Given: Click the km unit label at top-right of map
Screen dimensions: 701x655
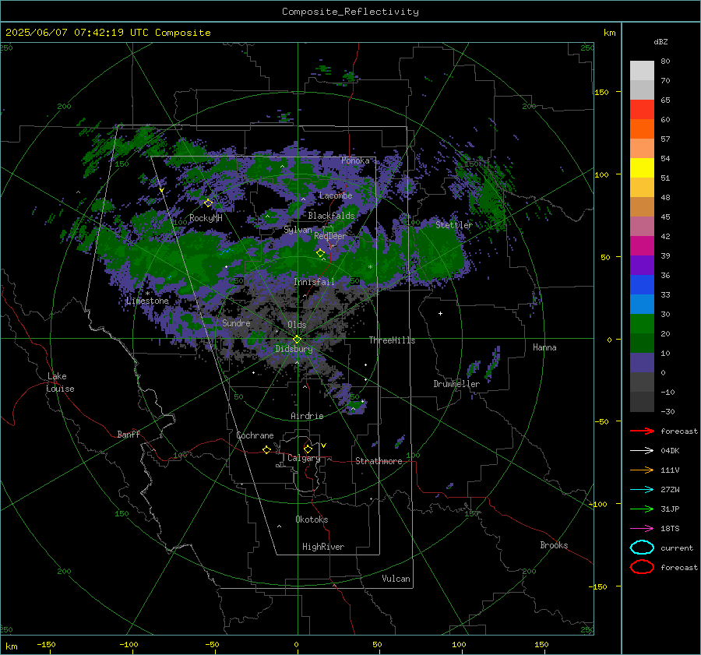Looking at the screenshot, I should (609, 33).
